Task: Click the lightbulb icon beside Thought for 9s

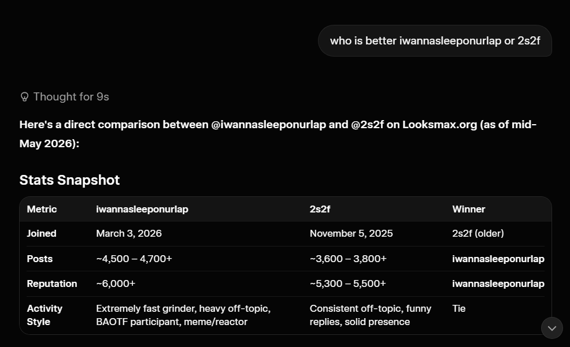Action: pyautogui.click(x=24, y=97)
